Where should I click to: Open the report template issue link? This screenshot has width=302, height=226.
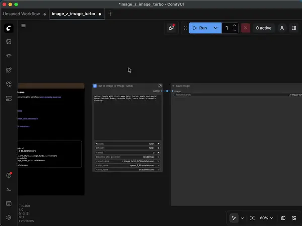pyautogui.click(x=50, y=97)
